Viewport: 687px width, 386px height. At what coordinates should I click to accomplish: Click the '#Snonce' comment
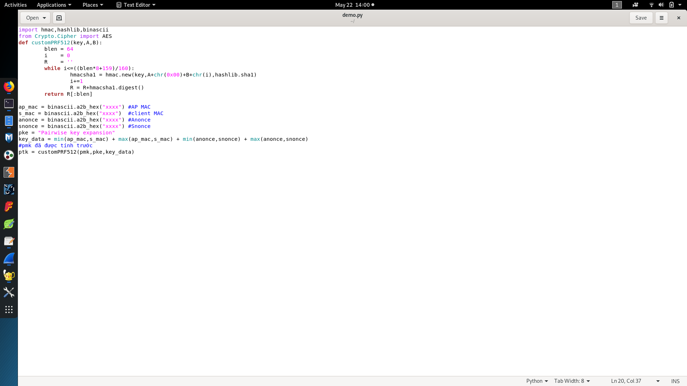point(139,126)
